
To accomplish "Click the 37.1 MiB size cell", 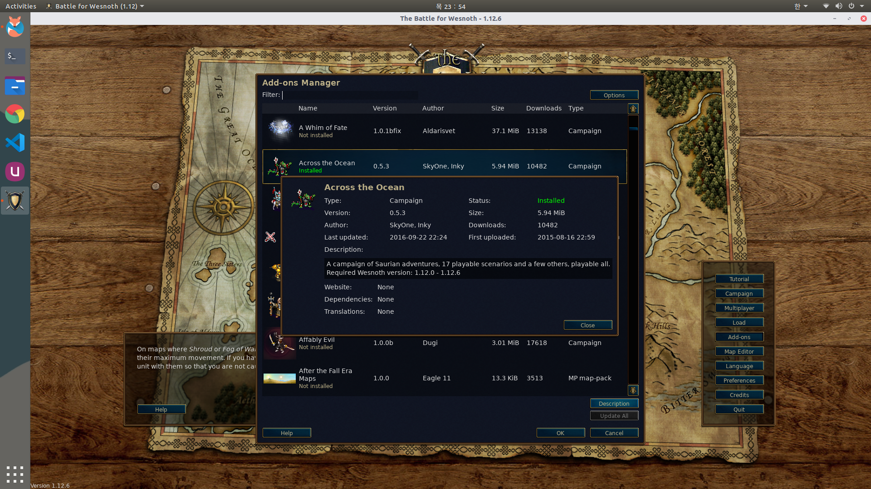I will click(x=505, y=131).
